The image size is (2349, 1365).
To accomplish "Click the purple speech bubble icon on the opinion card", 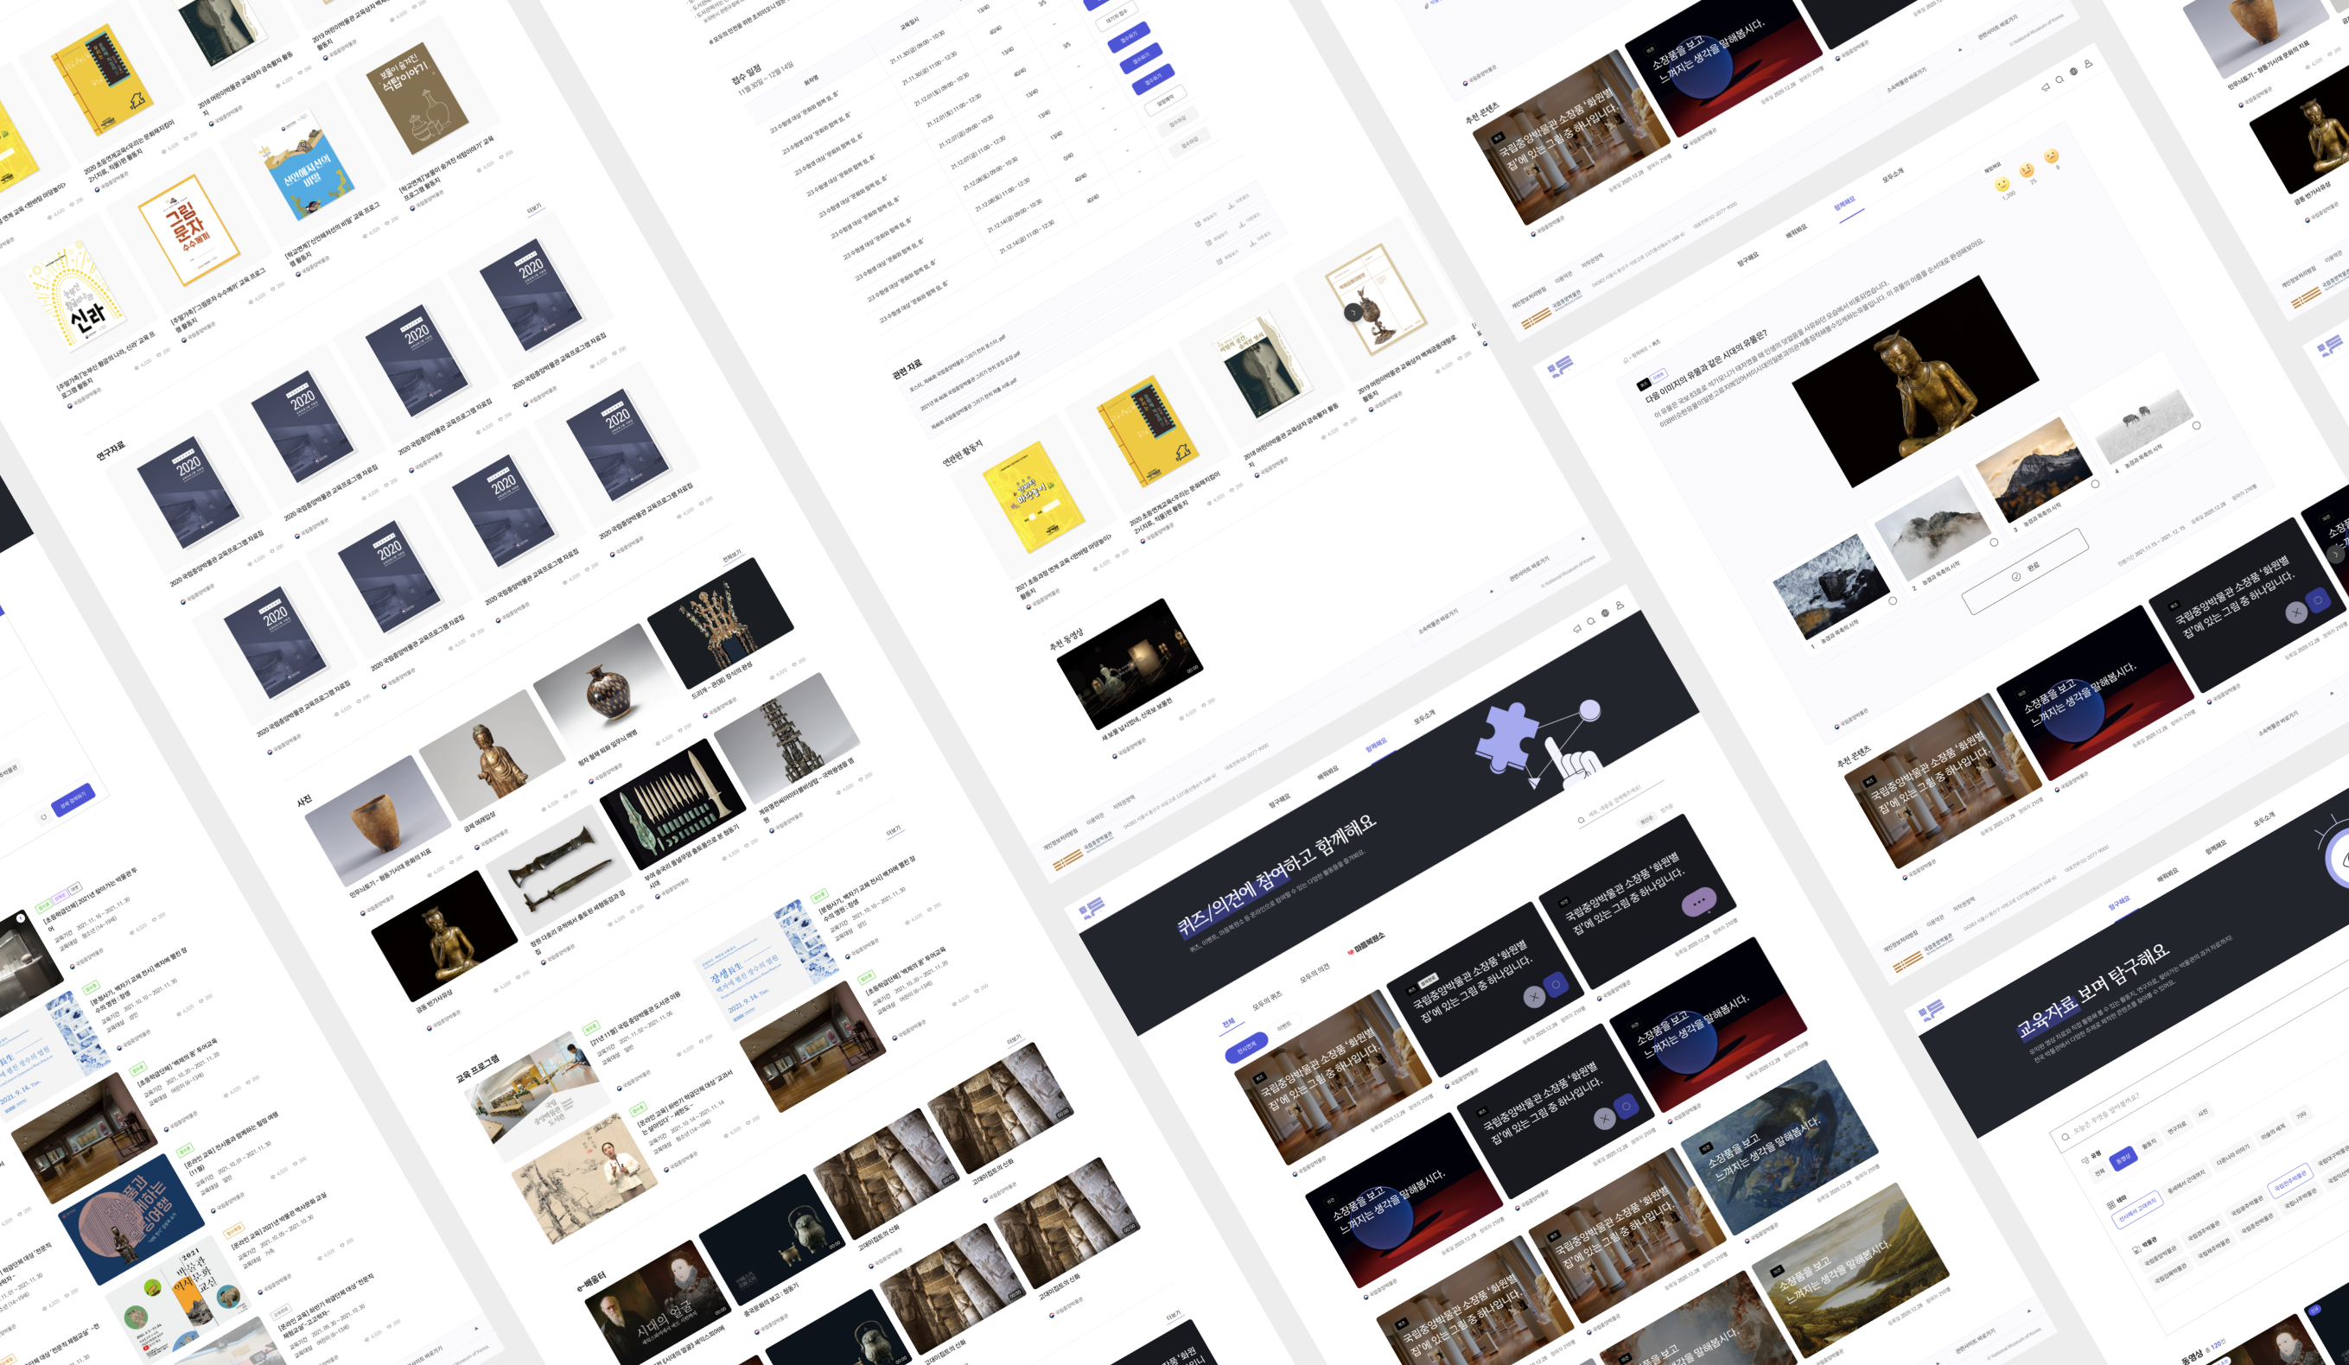I will coord(1698,901).
